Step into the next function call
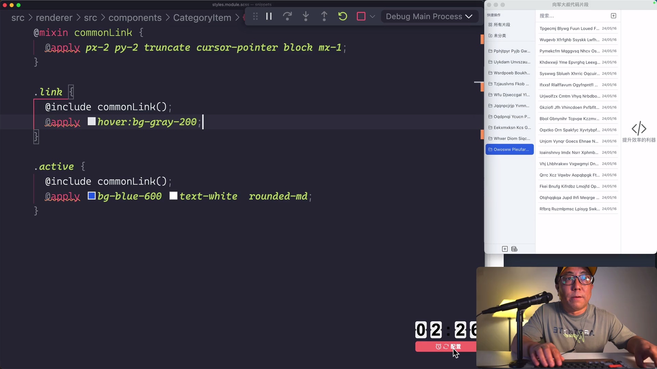657x369 pixels. click(306, 16)
